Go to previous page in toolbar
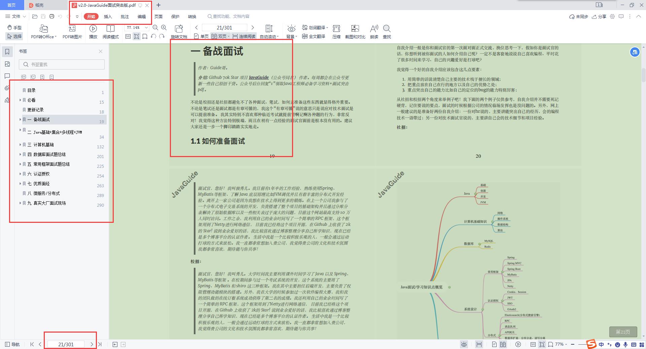Viewport: 646px width, 349px height. [x=196, y=28]
